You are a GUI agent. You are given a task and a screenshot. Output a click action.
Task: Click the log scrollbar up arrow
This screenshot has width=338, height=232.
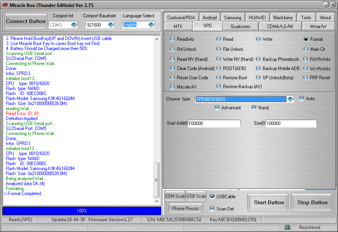tap(157, 39)
